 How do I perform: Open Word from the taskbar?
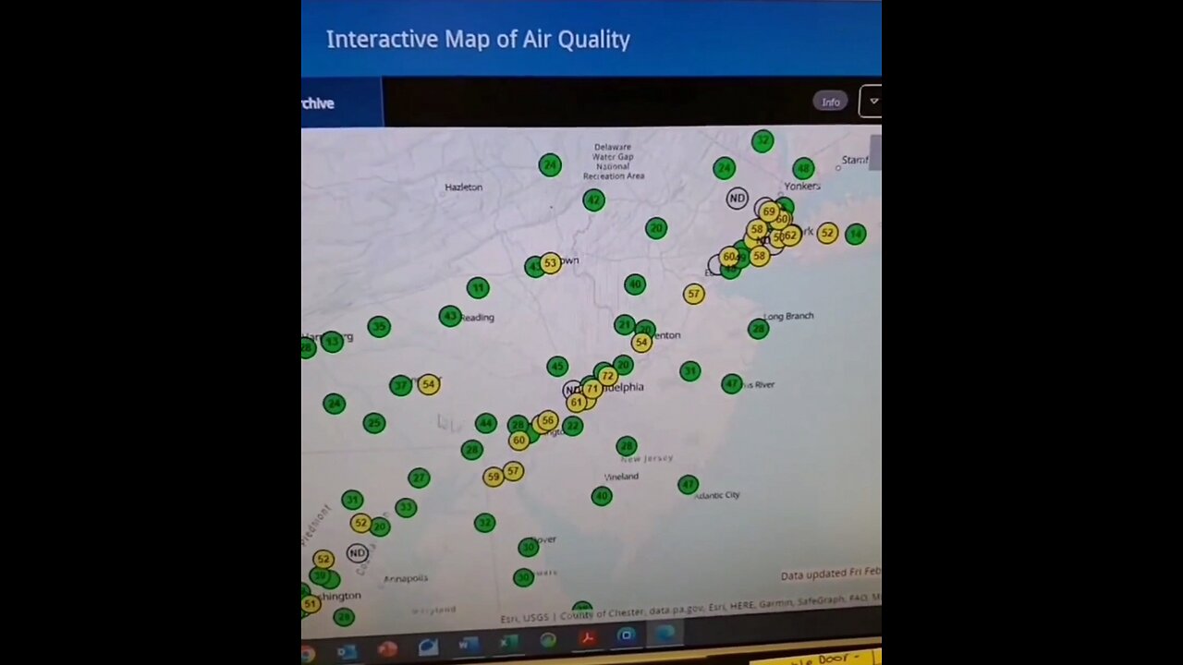468,644
